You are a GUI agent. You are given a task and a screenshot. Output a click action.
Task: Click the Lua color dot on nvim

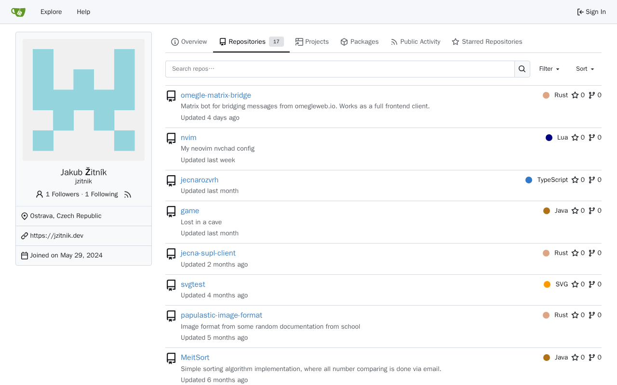pos(549,138)
